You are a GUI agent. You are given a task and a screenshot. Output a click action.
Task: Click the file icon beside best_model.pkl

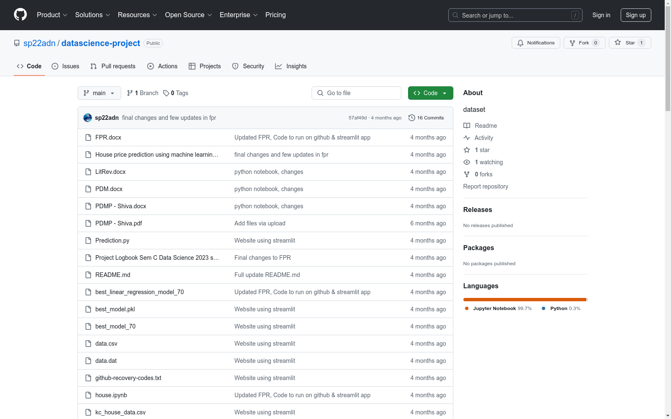coord(88,309)
